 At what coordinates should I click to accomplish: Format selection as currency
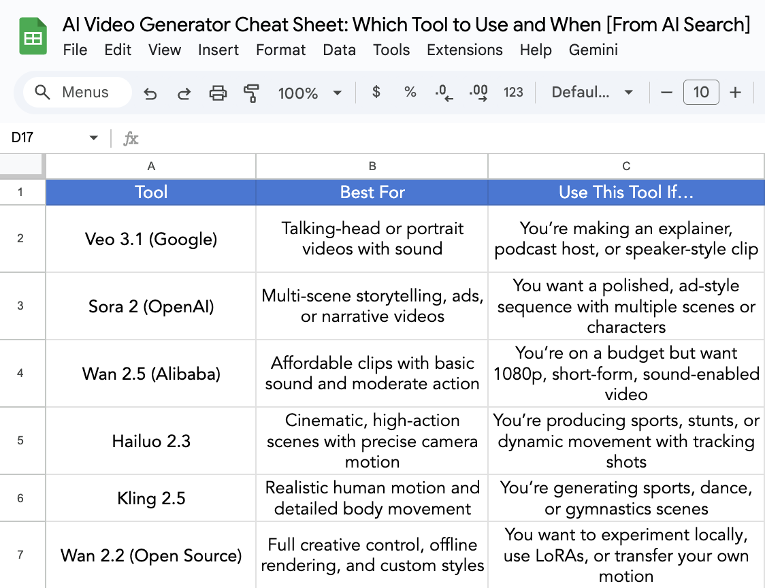(376, 92)
